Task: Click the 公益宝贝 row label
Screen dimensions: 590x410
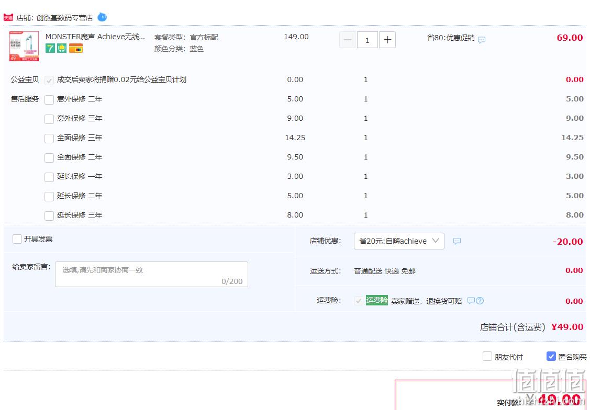Action: pos(25,79)
